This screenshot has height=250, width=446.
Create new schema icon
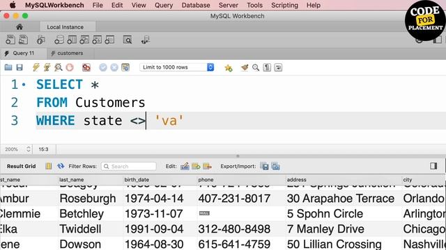pyautogui.click(x=59, y=40)
